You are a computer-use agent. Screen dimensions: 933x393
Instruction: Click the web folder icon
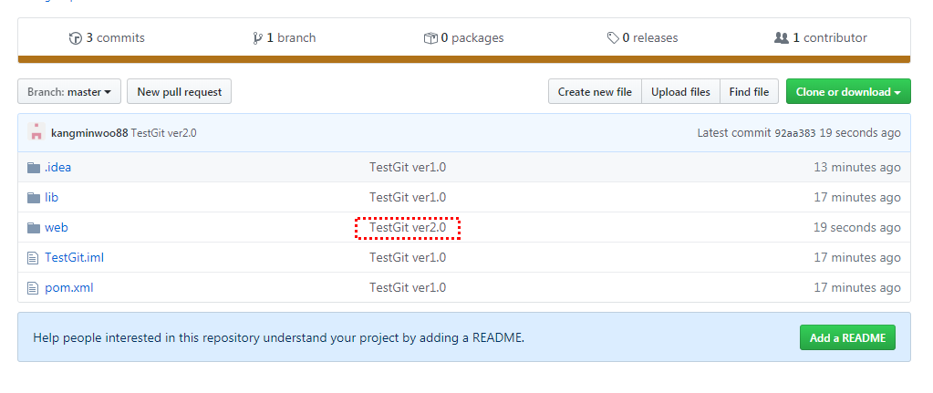tap(34, 228)
